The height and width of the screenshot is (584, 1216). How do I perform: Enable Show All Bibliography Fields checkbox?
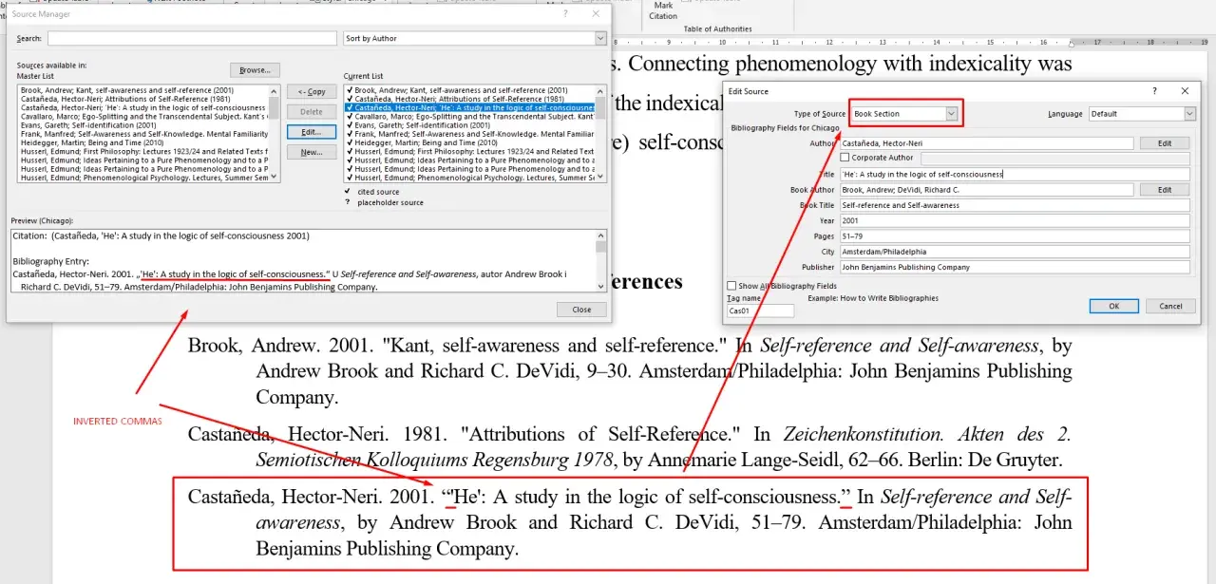click(x=731, y=286)
